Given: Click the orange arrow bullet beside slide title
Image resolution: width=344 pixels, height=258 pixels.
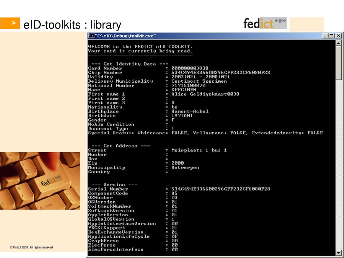Looking at the screenshot, I should pos(10,23).
